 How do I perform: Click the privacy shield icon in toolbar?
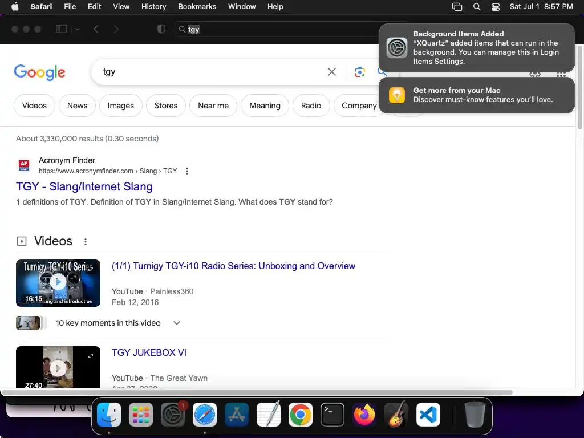tap(161, 29)
